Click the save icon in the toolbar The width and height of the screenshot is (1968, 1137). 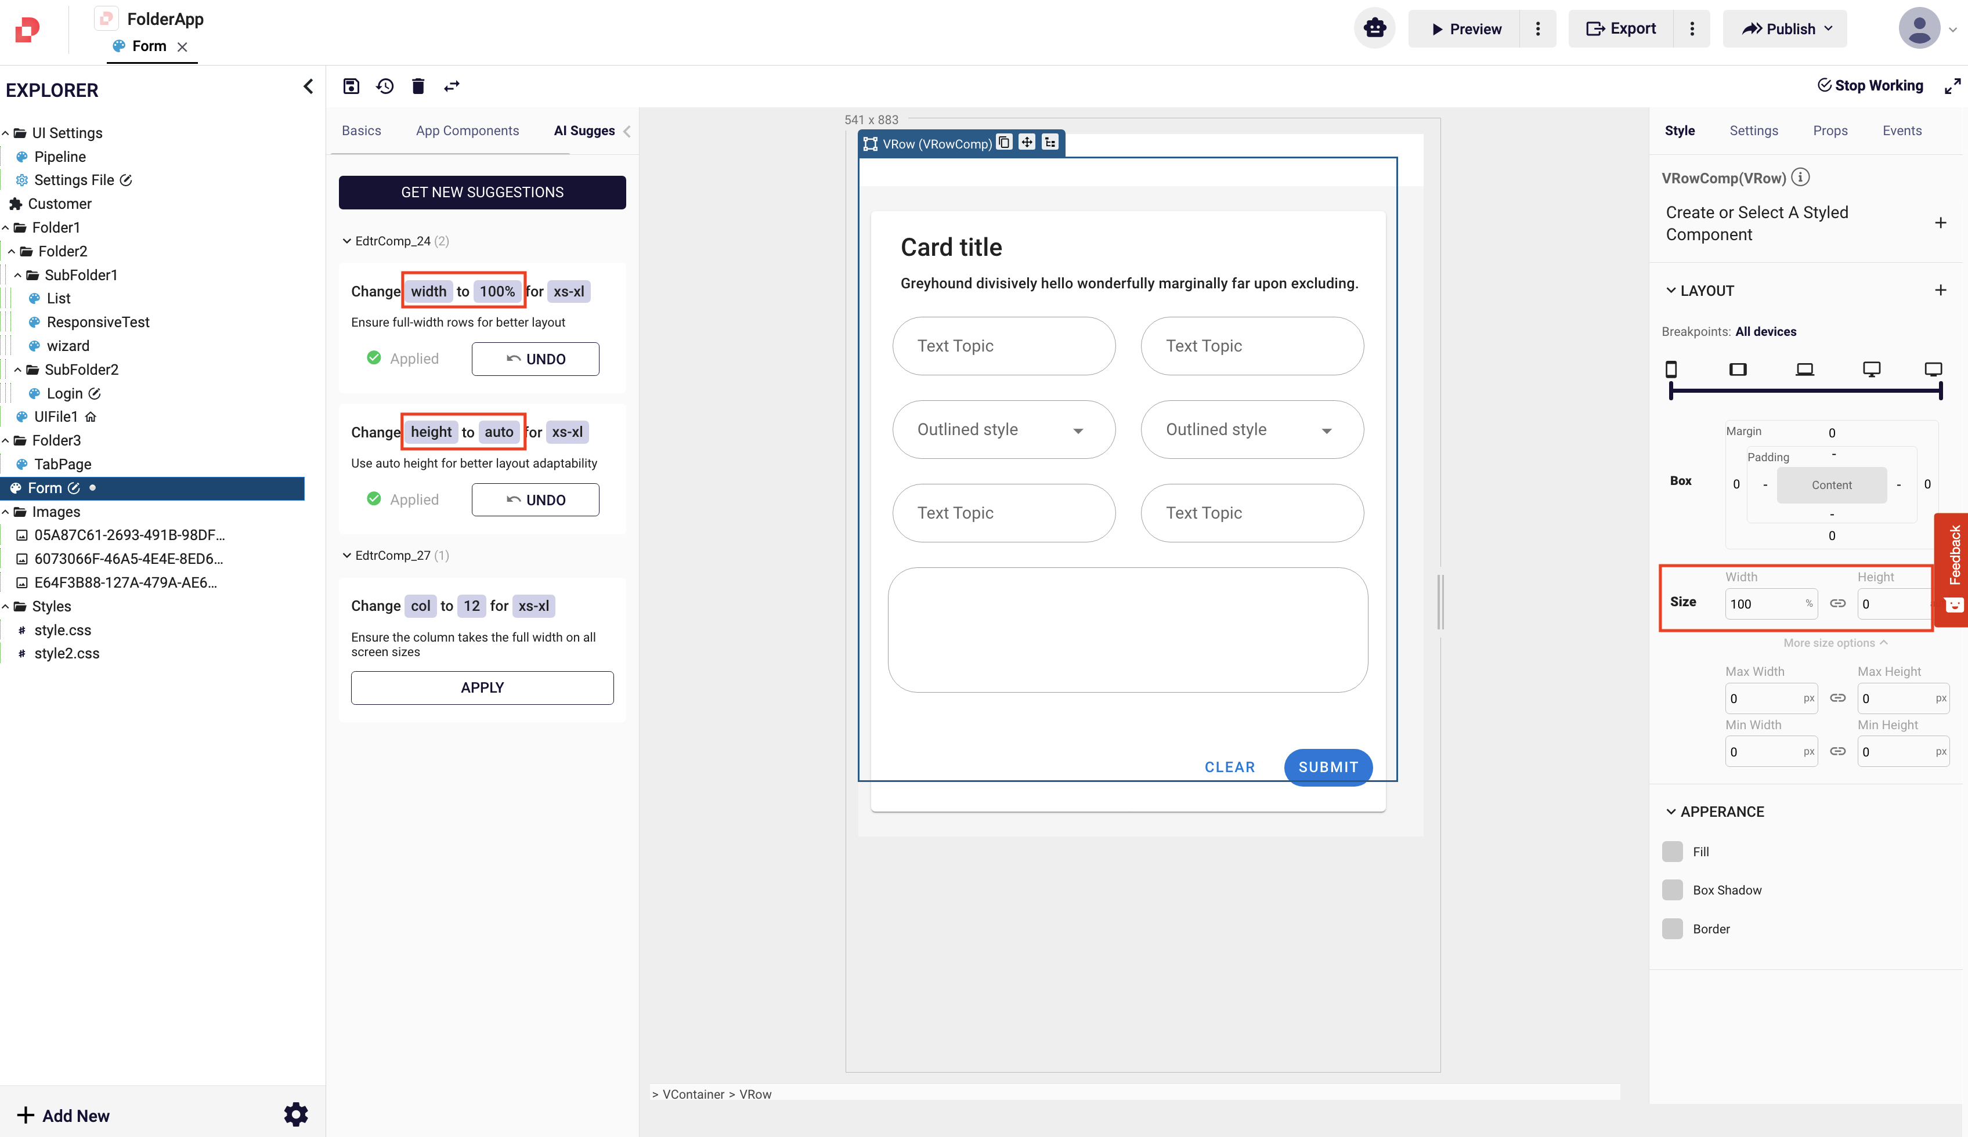(351, 86)
